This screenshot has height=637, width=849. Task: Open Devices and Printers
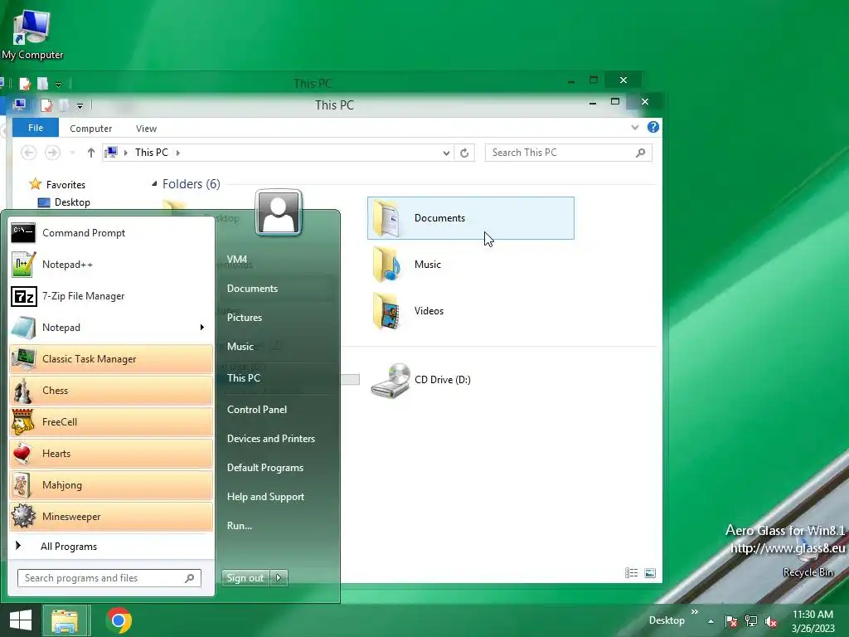pyautogui.click(x=276, y=439)
